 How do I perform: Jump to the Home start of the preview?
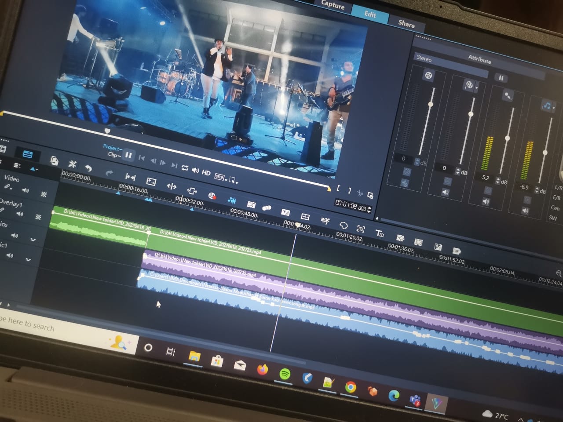pyautogui.click(x=142, y=158)
